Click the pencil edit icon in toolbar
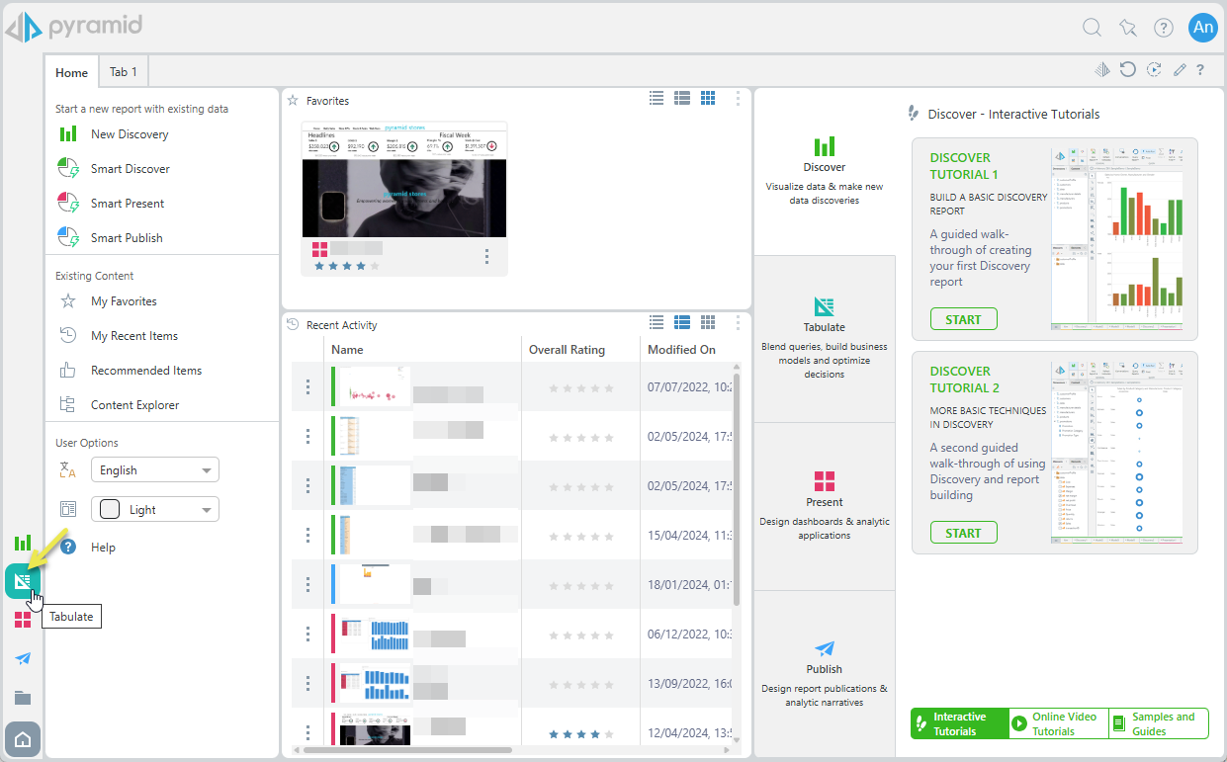The width and height of the screenshot is (1227, 762). tap(1179, 69)
